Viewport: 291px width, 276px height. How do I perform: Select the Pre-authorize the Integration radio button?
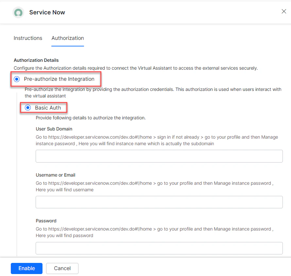[x=16, y=79]
